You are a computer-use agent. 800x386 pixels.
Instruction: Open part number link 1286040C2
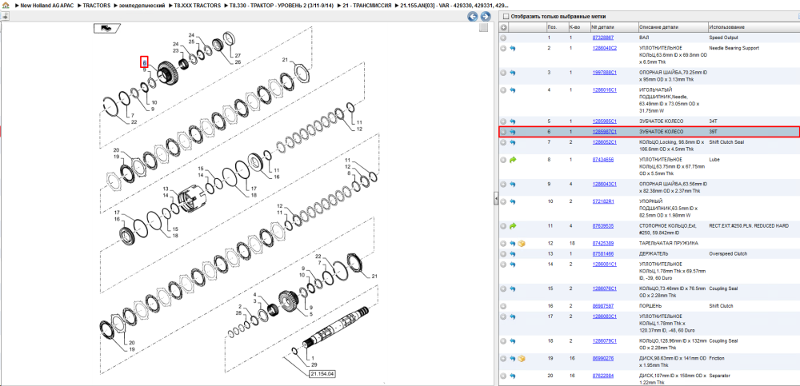click(604, 48)
